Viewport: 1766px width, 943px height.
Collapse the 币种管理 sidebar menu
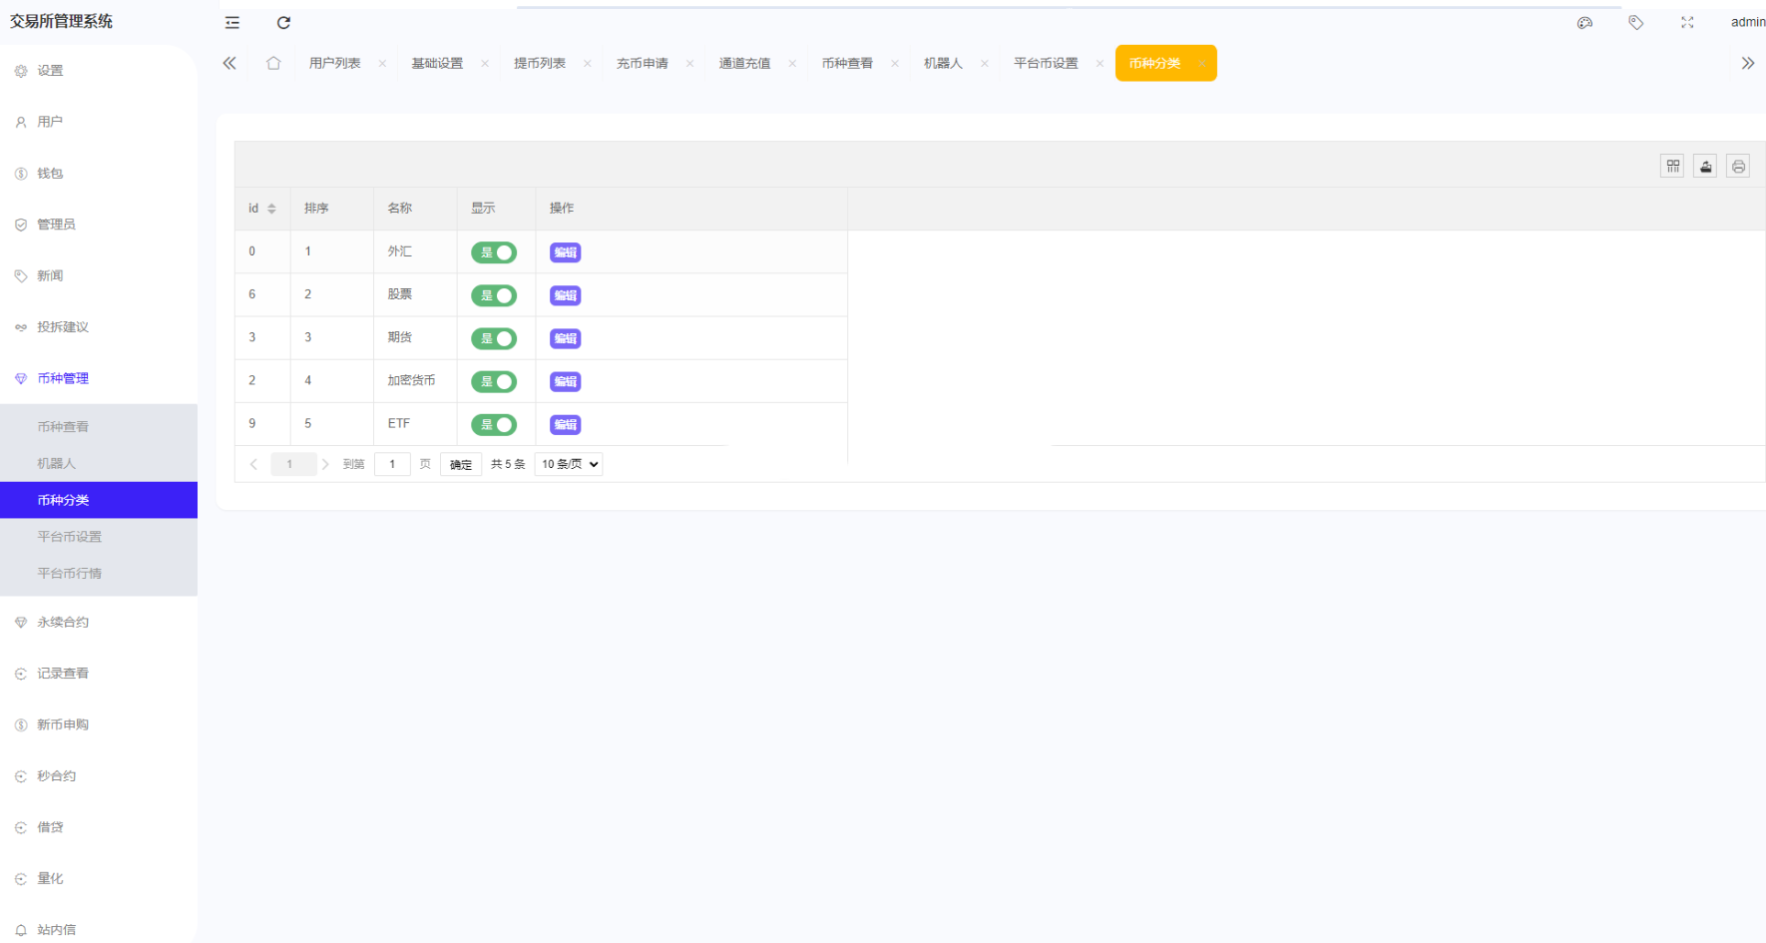(x=63, y=378)
